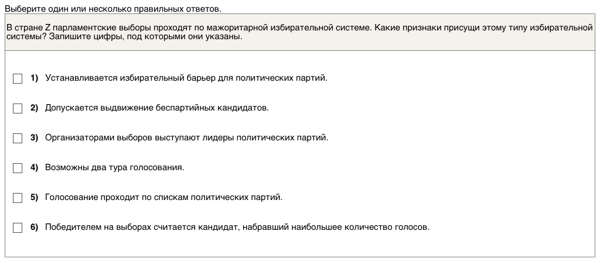The height and width of the screenshot is (262, 600).
Task: Click the bold number label "3)"
Action: pos(34,137)
